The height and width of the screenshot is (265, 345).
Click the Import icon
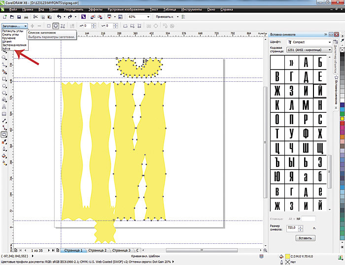point(93,17)
